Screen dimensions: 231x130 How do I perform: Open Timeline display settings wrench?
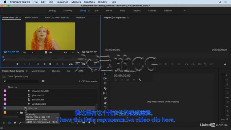pos(140,80)
